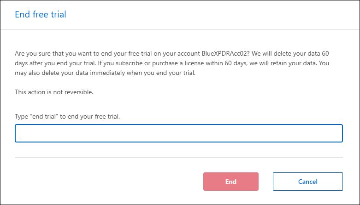360x205 pixels.
Task: Click the End button
Action: click(x=230, y=182)
